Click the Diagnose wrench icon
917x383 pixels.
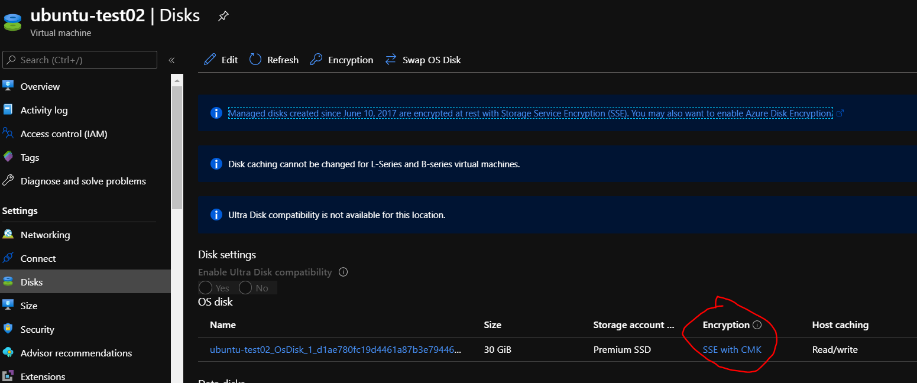[8, 180]
